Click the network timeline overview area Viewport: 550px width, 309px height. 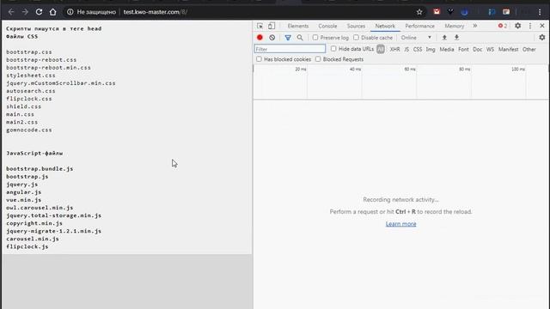tap(401, 82)
